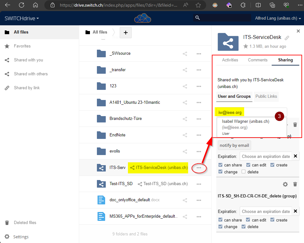This screenshot has height=243, width=304.
Task: Open Shared by link section
Action: point(39,88)
